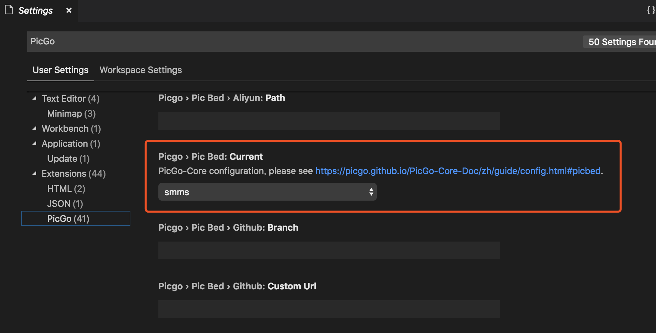Select Minimap in the settings tree
Viewport: 656px width, 333px height.
(x=71, y=114)
